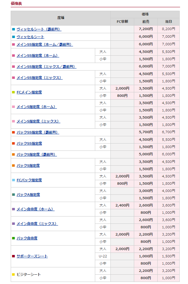188x284 pixels.
Task: Click 5,700円 price for バックSS指定席（最前列）
Action: [146, 132]
